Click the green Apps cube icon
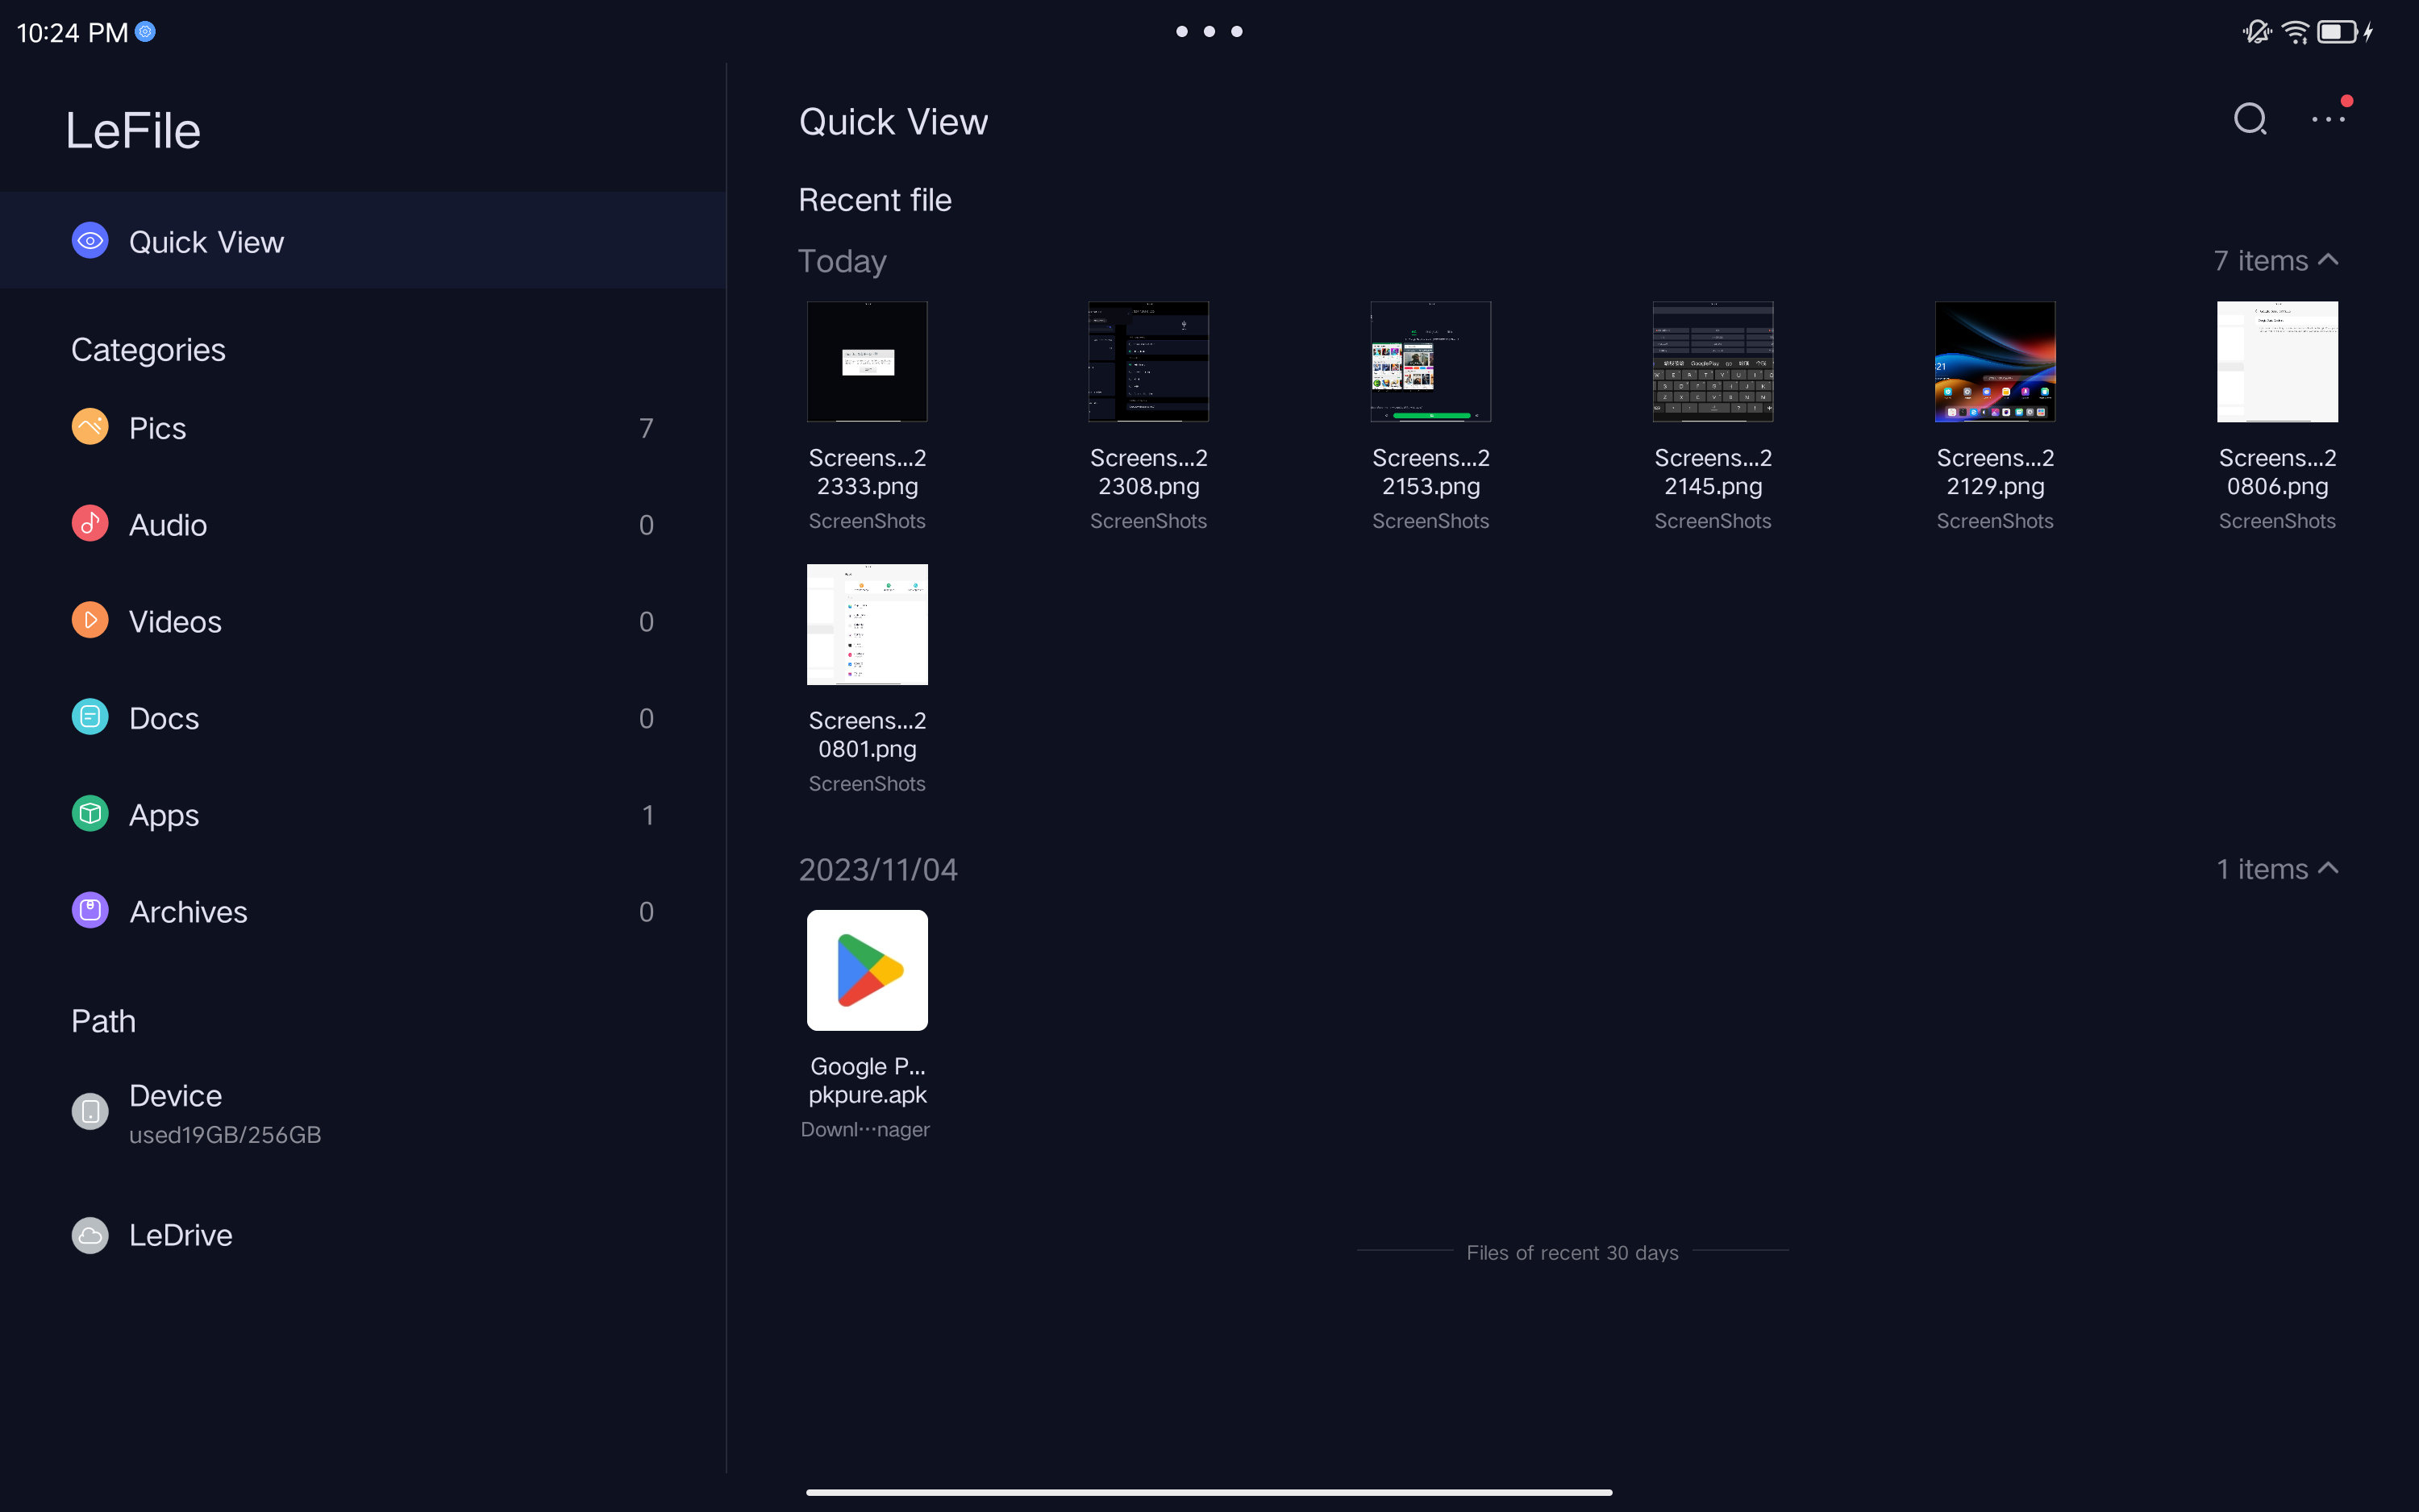Screen dimensions: 2419x1512 click(90, 814)
